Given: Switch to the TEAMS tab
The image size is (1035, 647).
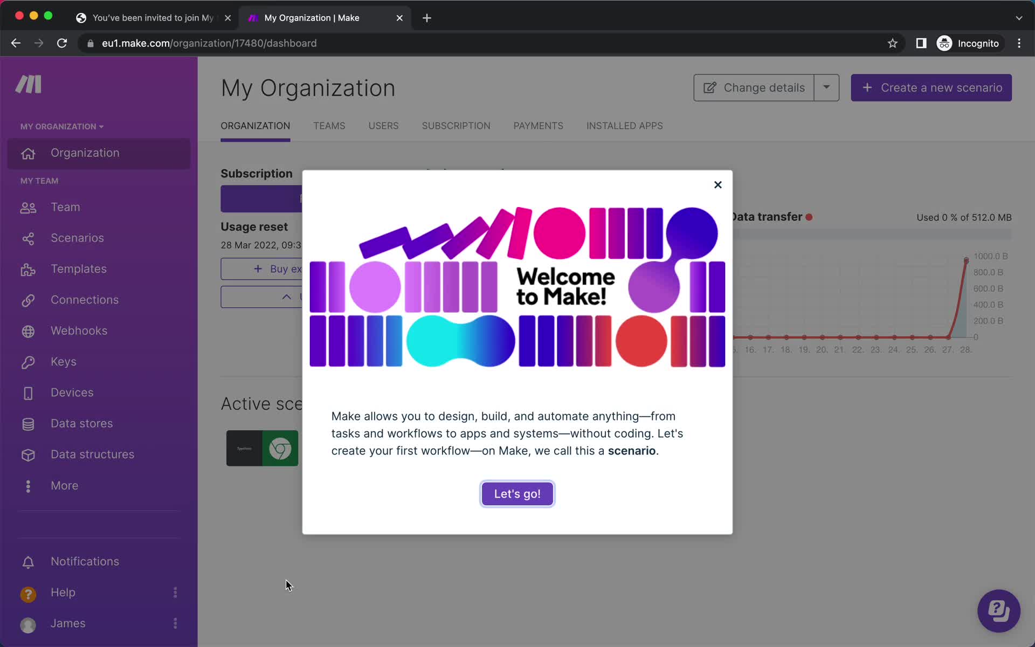Looking at the screenshot, I should coord(329,126).
